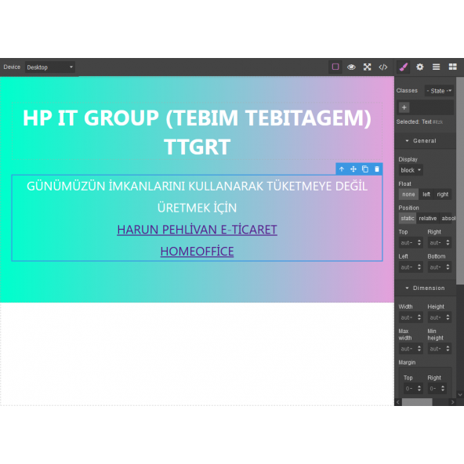Click the move handle on selected text

tap(353, 169)
